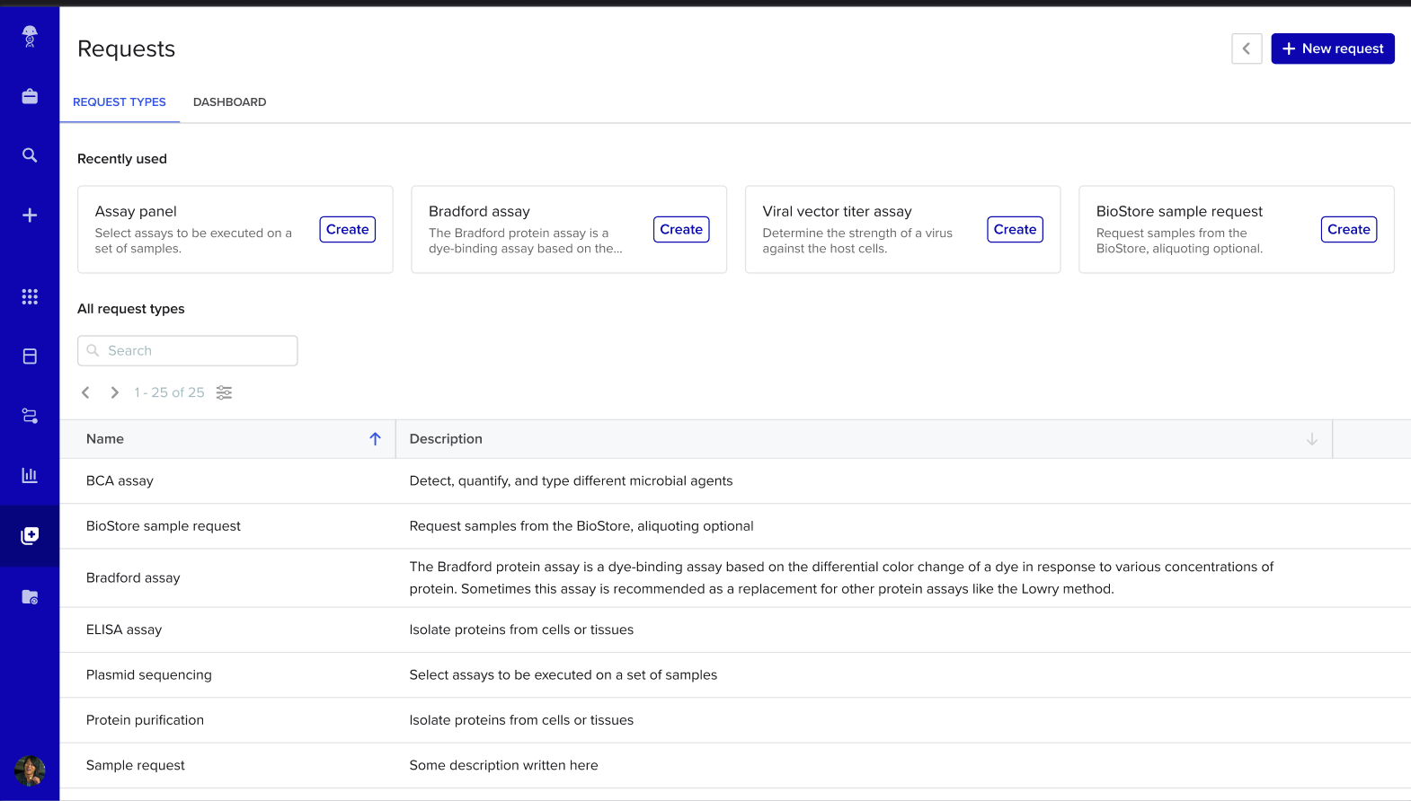This screenshot has height=801, width=1411.
Task: Collapse panel with the left chevron button
Action: [1247, 48]
